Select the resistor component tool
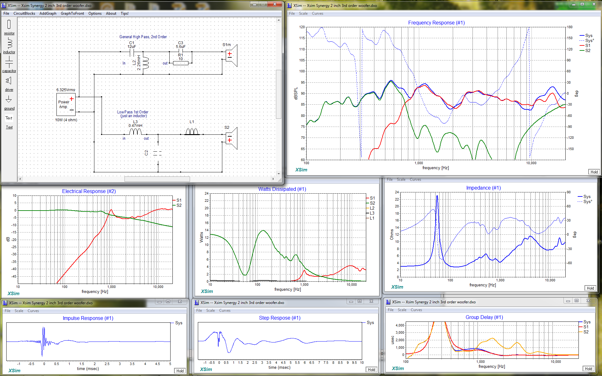Screen dimensions: 602x376 point(9,27)
